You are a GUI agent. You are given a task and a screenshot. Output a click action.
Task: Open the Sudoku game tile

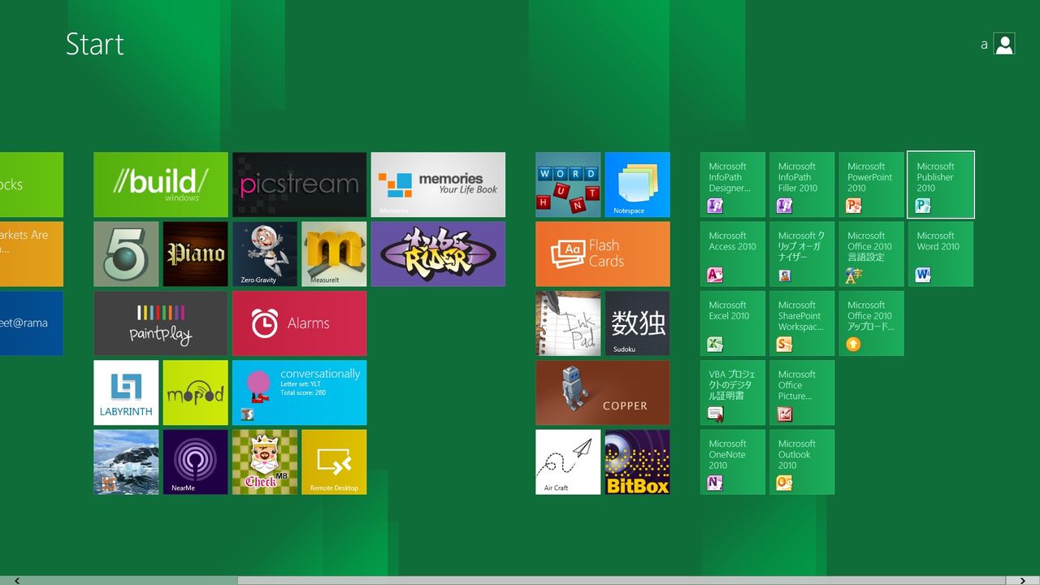tap(637, 323)
